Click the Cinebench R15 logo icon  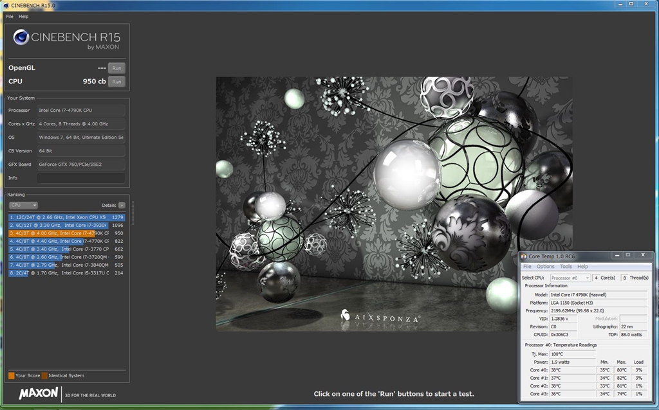[x=21, y=37]
